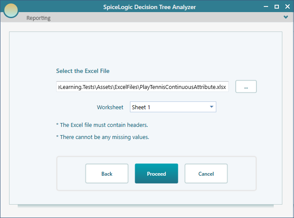Viewport: 294px width, 218px height.
Task: Cancel the Excel file selection
Action: tap(206, 174)
